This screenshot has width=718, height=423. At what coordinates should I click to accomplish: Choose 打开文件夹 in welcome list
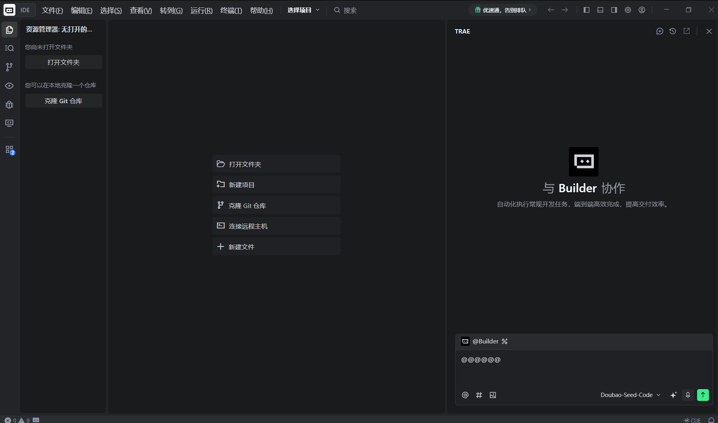click(x=276, y=164)
